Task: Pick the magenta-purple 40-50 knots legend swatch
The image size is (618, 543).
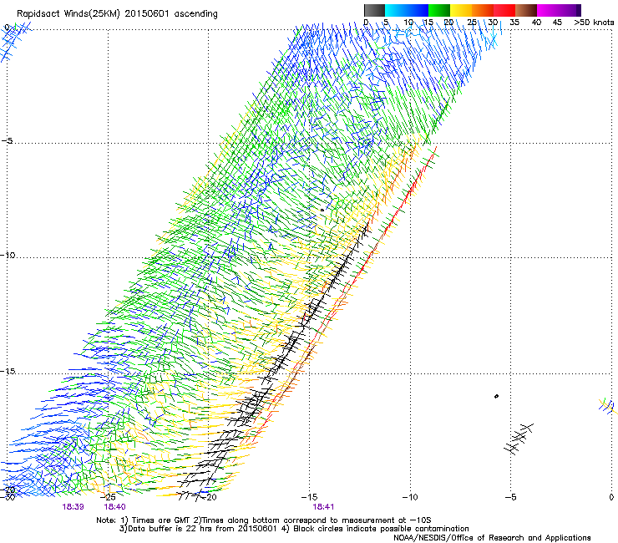Action: [559, 10]
